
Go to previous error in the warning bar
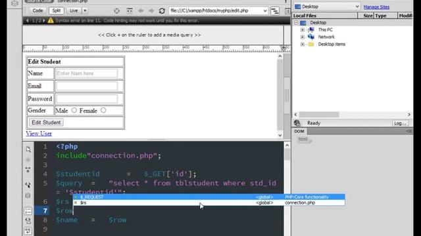(x=28, y=20)
